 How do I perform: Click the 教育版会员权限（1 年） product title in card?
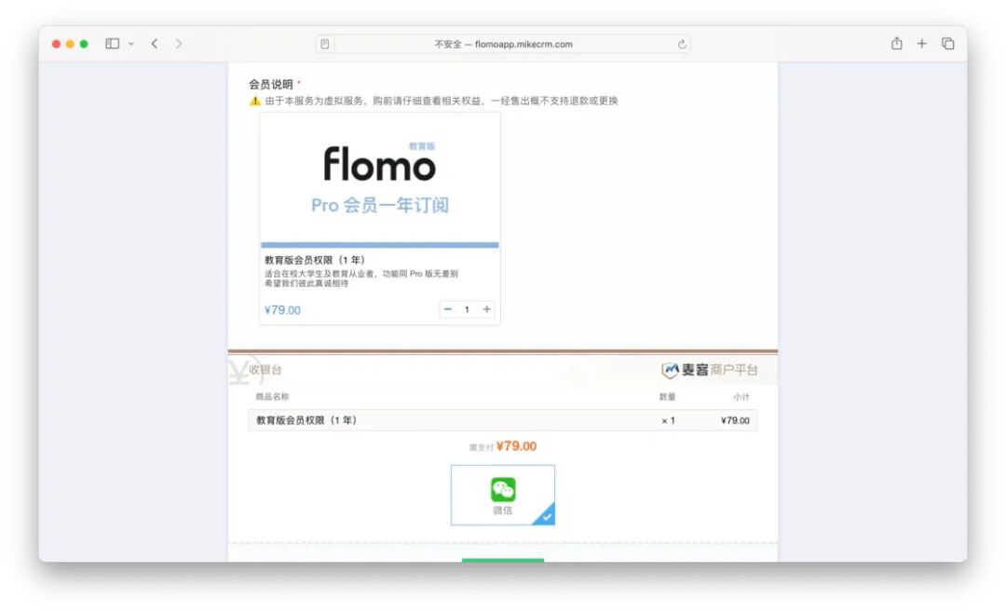pyautogui.click(x=315, y=260)
